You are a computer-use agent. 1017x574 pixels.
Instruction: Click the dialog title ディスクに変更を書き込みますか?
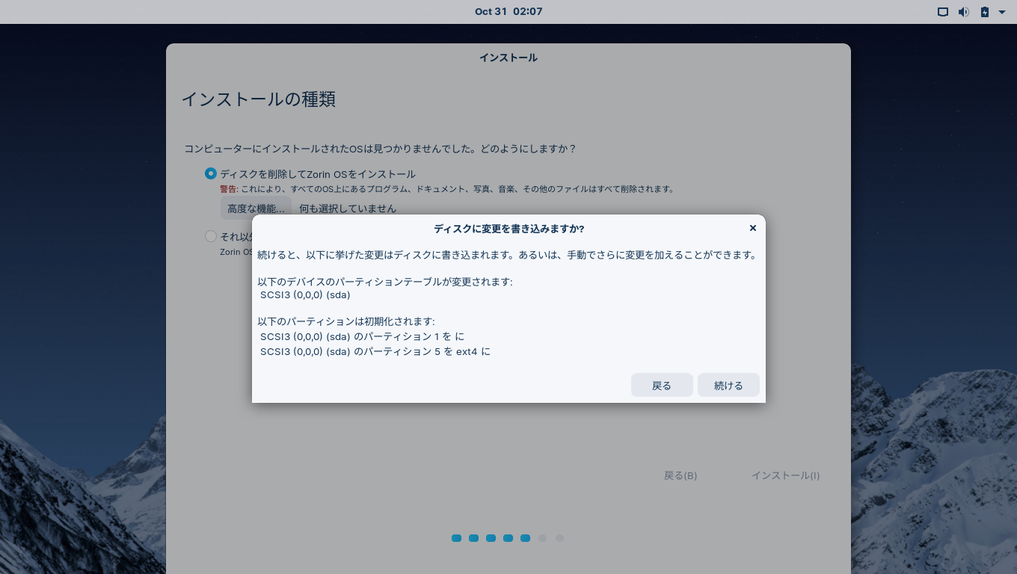[508, 229]
